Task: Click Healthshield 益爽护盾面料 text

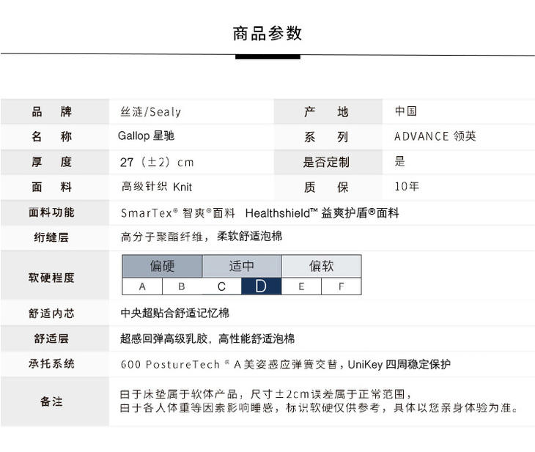Action: click(x=322, y=213)
